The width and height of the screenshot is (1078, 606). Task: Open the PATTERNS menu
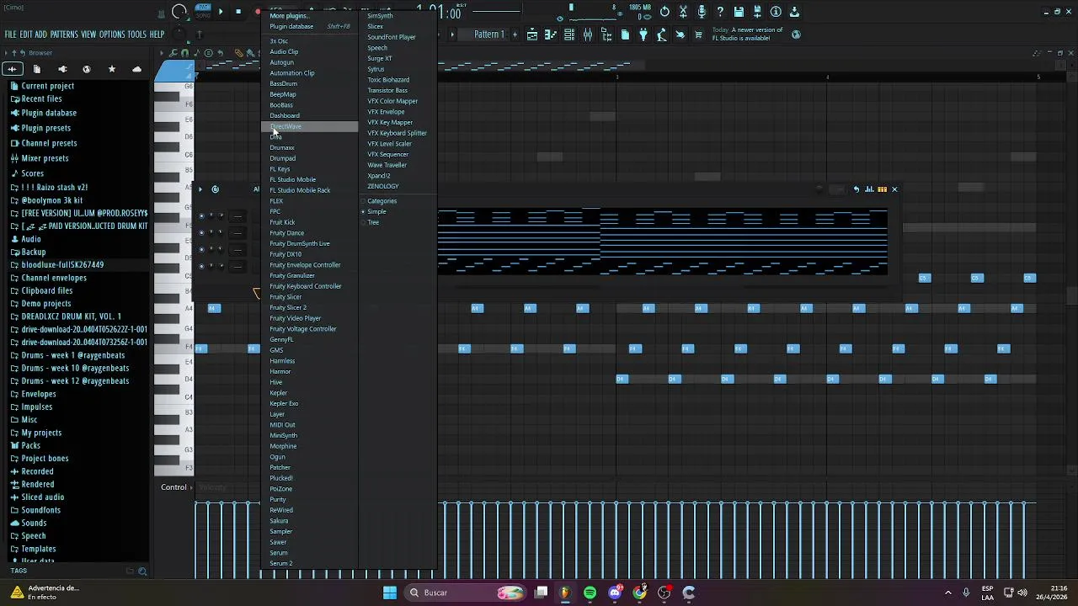coord(64,35)
